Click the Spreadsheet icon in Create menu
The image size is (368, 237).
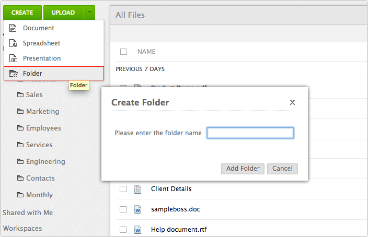pos(13,43)
